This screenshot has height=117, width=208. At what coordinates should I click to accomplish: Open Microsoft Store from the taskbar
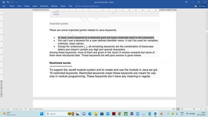[102, 114]
